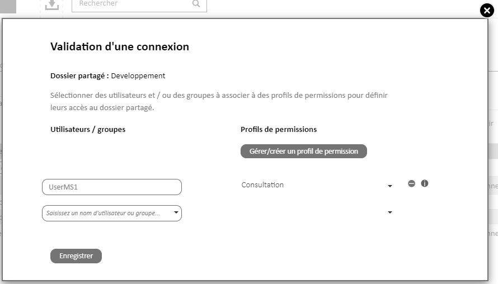Viewport: 498px width, 284px height.
Task: Remove the UserMS1 row using minus icon
Action: tap(411, 183)
